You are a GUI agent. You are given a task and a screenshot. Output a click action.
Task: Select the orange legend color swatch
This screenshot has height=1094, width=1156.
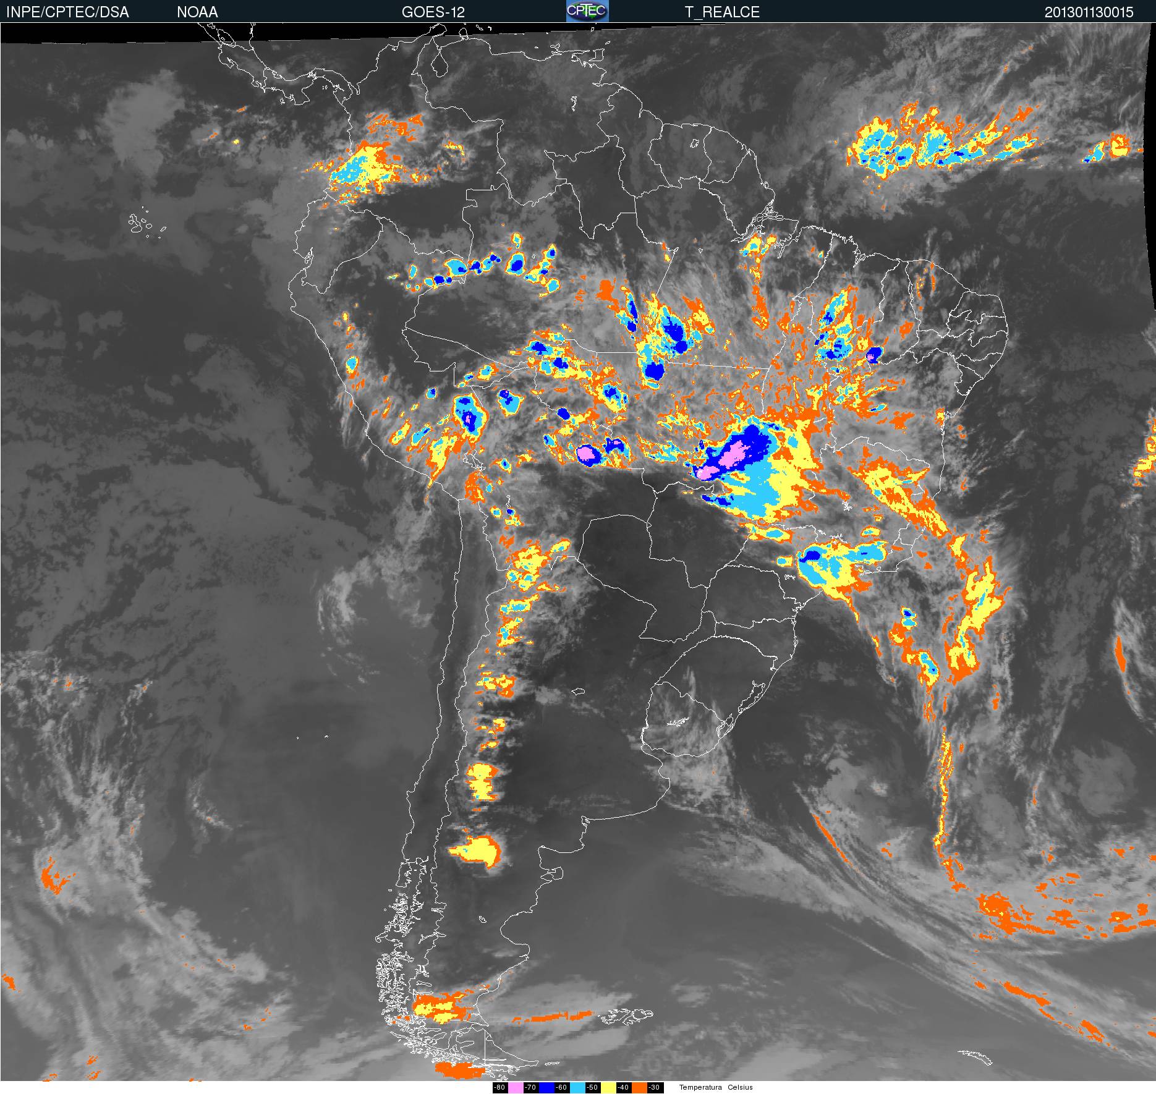coord(639,1087)
